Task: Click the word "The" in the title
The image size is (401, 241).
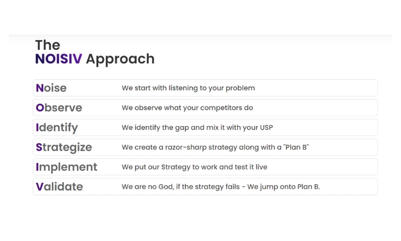Action: point(48,45)
